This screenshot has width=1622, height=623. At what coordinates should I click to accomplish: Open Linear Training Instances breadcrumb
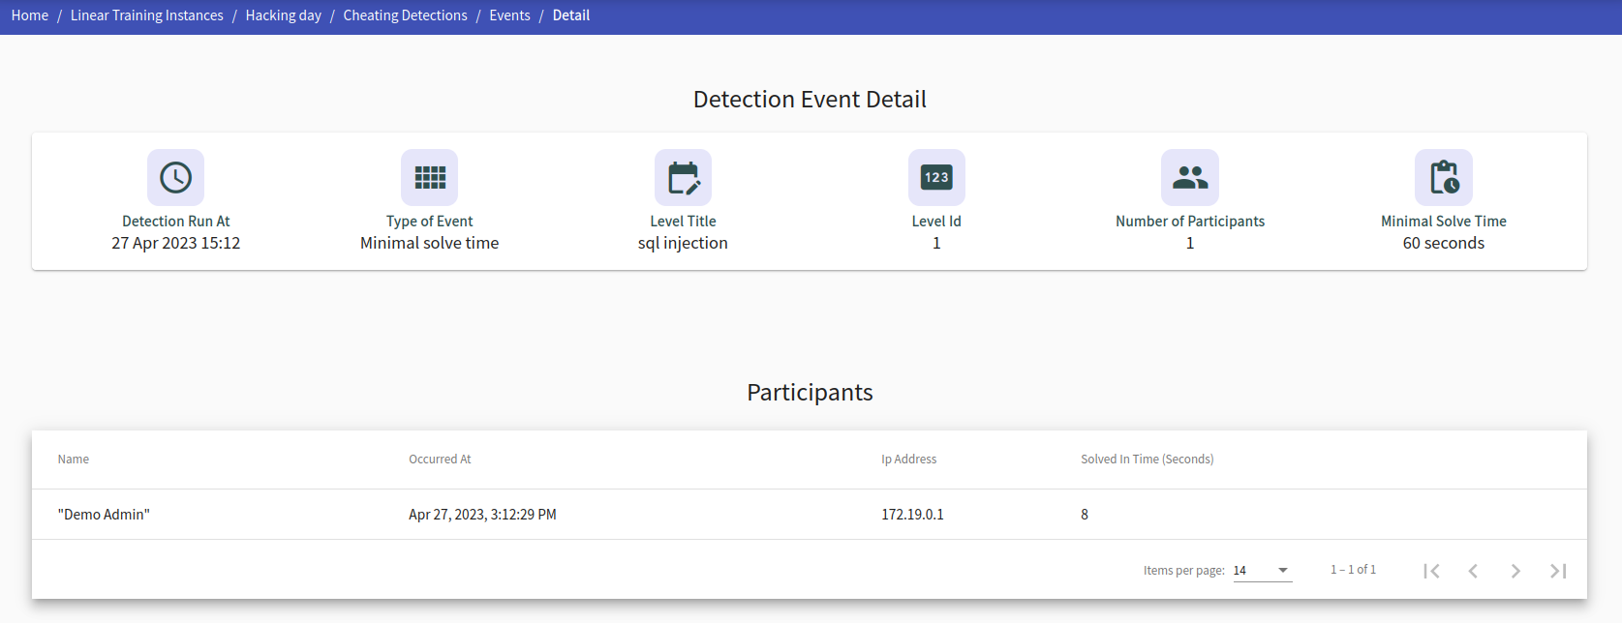click(x=147, y=15)
